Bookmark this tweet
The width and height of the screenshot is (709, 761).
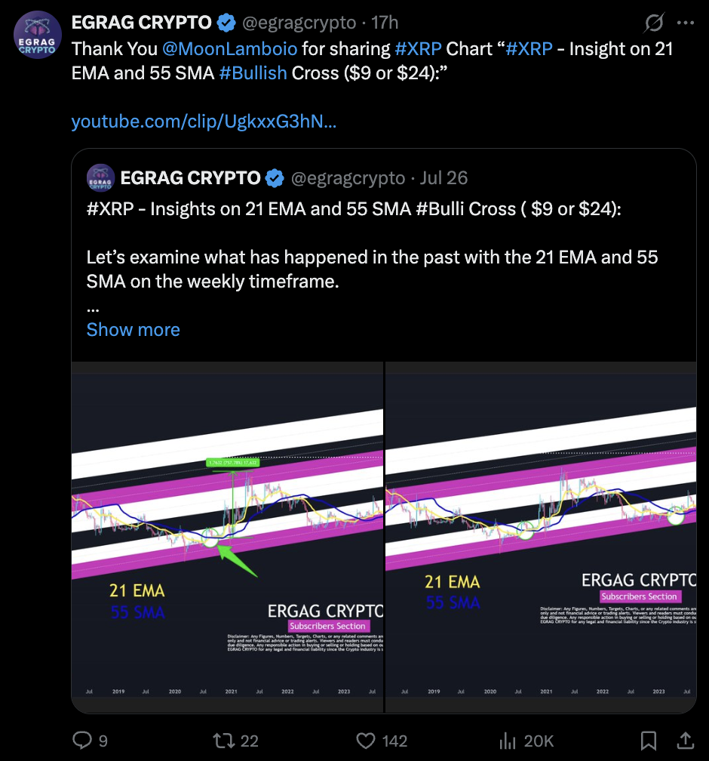click(x=649, y=741)
